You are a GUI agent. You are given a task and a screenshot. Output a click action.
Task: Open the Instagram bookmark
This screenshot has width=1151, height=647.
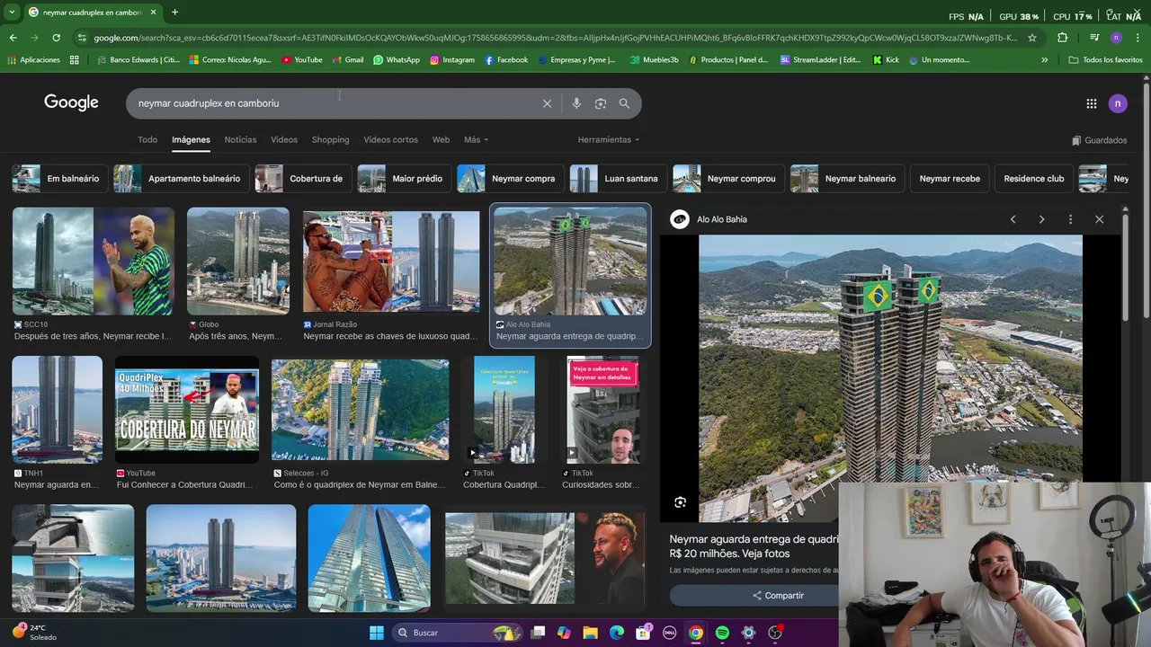[452, 60]
